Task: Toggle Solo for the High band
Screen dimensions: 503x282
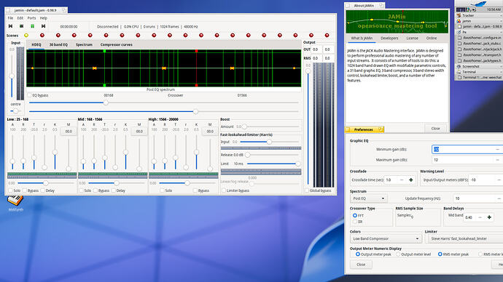Action: click(162, 190)
